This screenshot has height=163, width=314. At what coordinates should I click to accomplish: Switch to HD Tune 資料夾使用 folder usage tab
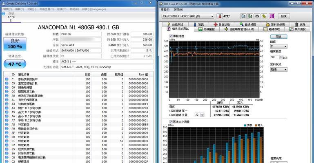tap(275, 24)
